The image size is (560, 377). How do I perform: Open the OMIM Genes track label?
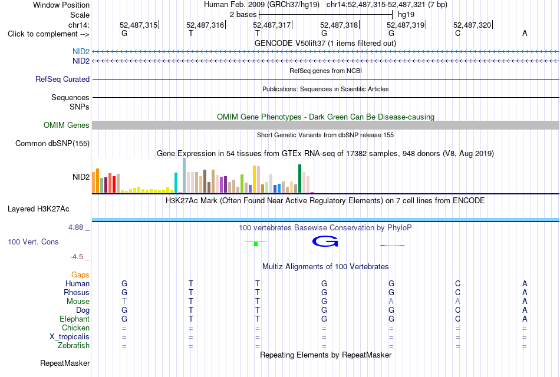tap(66, 125)
